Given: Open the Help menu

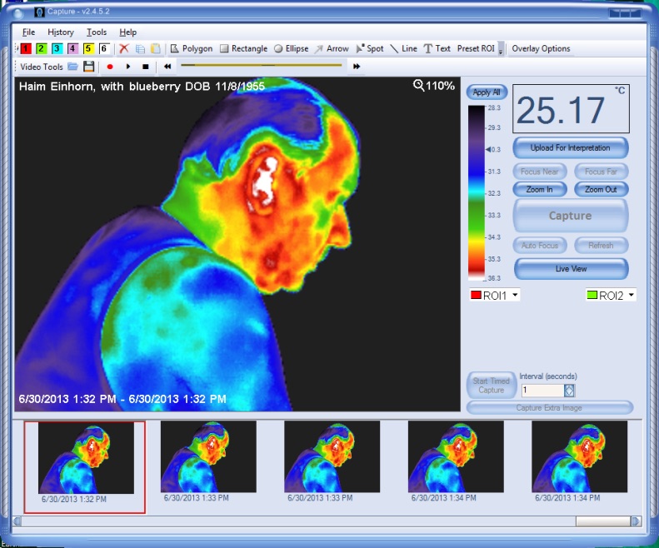Looking at the screenshot, I should pyautogui.click(x=127, y=32).
